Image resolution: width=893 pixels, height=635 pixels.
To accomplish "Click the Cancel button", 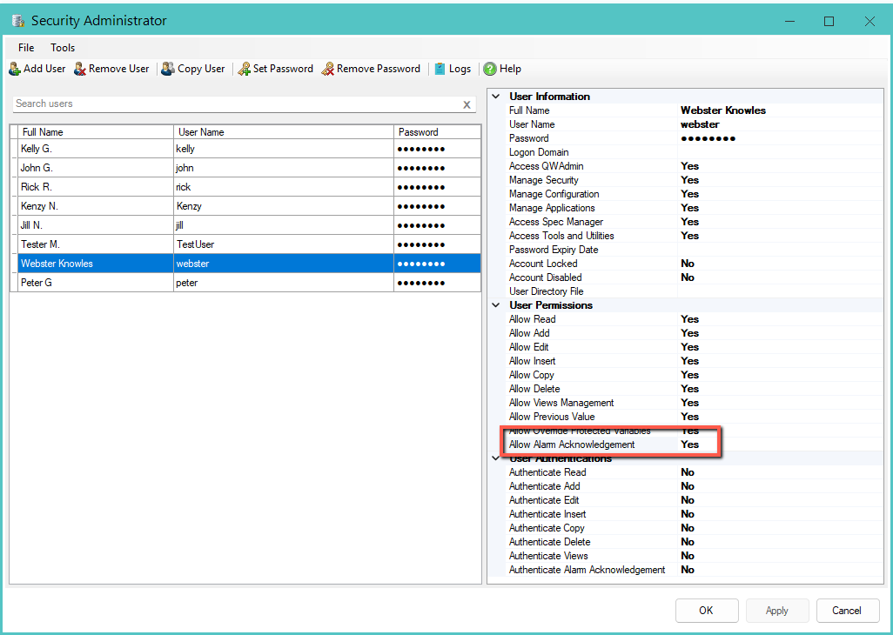I will tap(847, 611).
